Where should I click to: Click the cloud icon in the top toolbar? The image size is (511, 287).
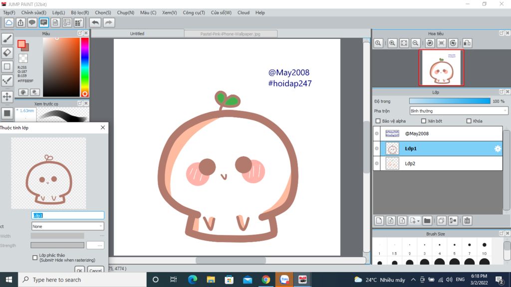(x=9, y=22)
